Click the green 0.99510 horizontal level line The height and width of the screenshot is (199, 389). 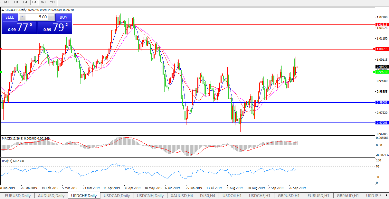click(x=129, y=72)
